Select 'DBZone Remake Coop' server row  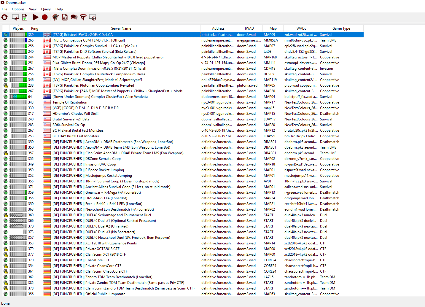(183, 159)
